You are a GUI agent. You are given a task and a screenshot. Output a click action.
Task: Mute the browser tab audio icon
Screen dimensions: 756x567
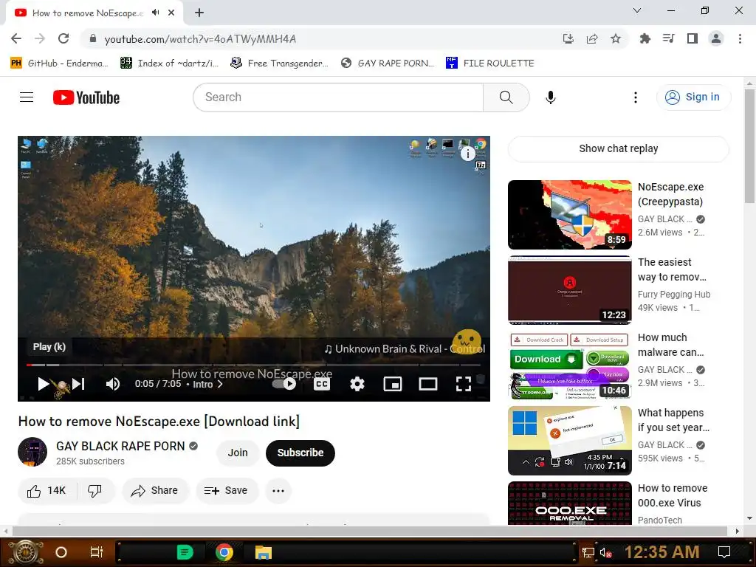[x=155, y=13]
